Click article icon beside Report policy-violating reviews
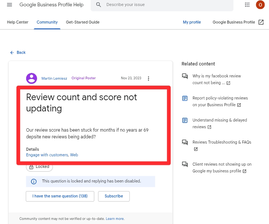 point(185,98)
